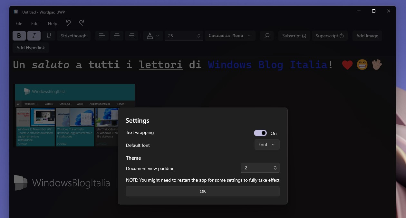Open the Edit menu

tap(35, 24)
